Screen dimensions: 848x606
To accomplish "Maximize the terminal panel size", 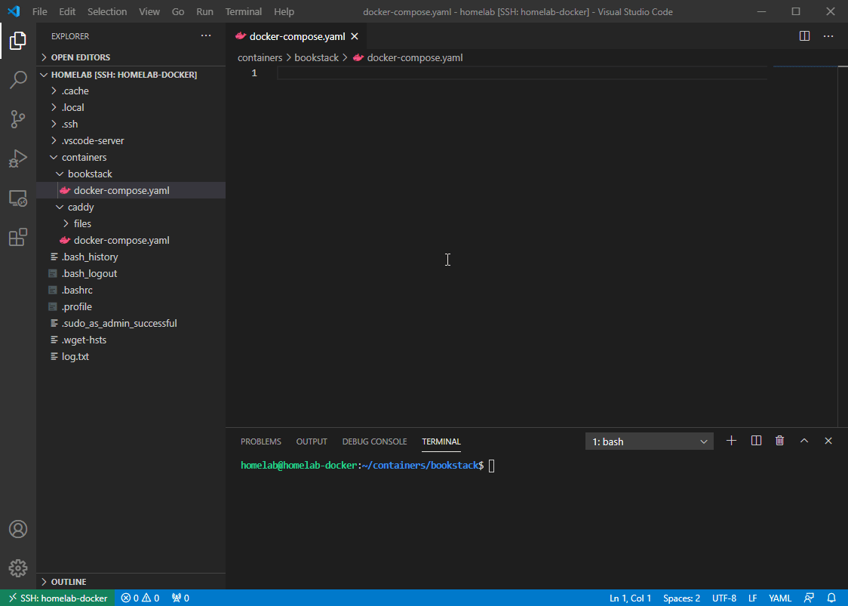I will (x=804, y=441).
